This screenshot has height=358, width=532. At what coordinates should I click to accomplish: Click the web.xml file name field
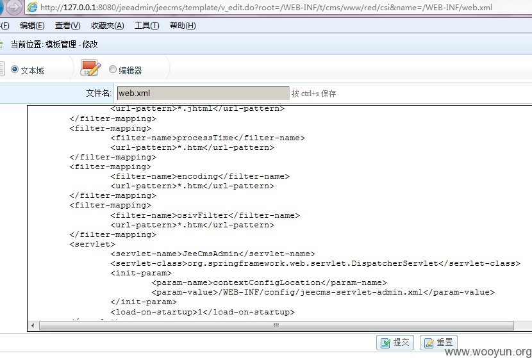(203, 94)
